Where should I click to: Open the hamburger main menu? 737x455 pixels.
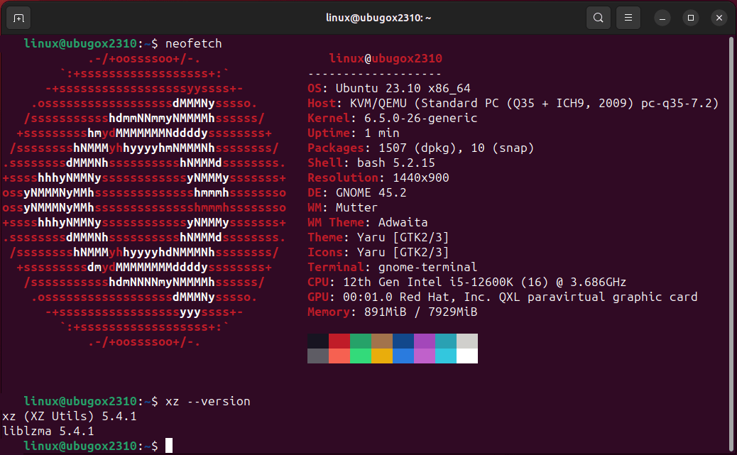[628, 18]
